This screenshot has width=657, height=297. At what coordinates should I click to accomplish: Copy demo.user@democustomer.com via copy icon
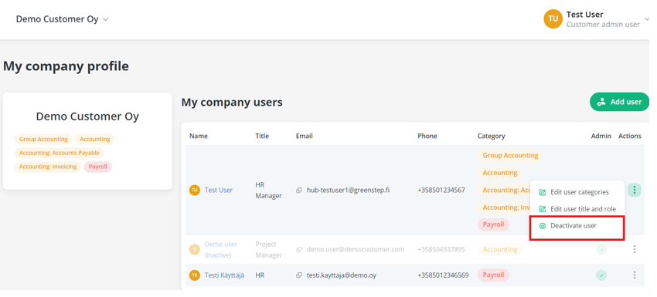tap(299, 250)
